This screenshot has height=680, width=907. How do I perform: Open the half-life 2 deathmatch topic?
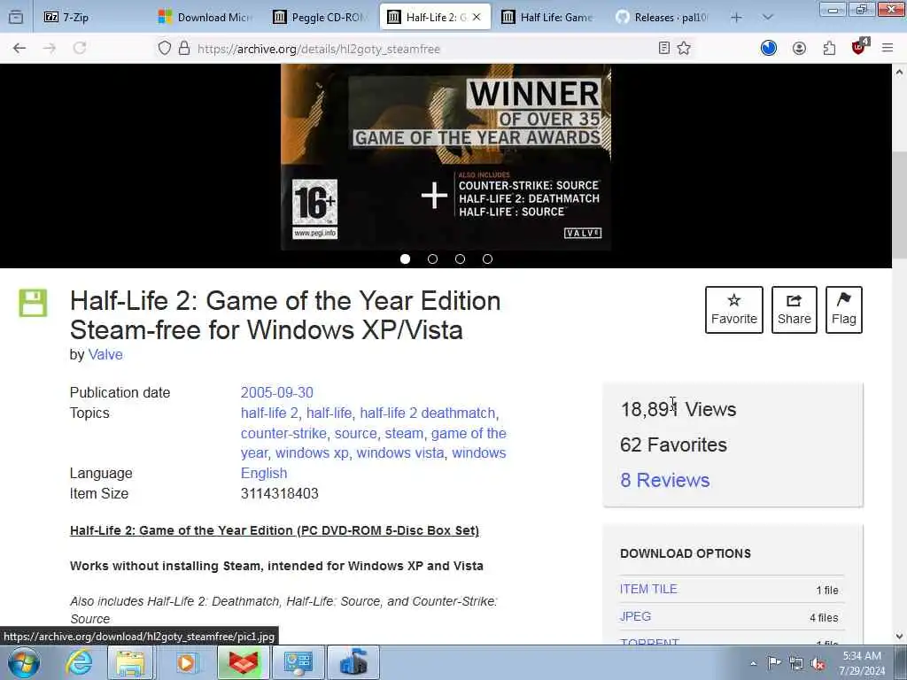pos(428,413)
